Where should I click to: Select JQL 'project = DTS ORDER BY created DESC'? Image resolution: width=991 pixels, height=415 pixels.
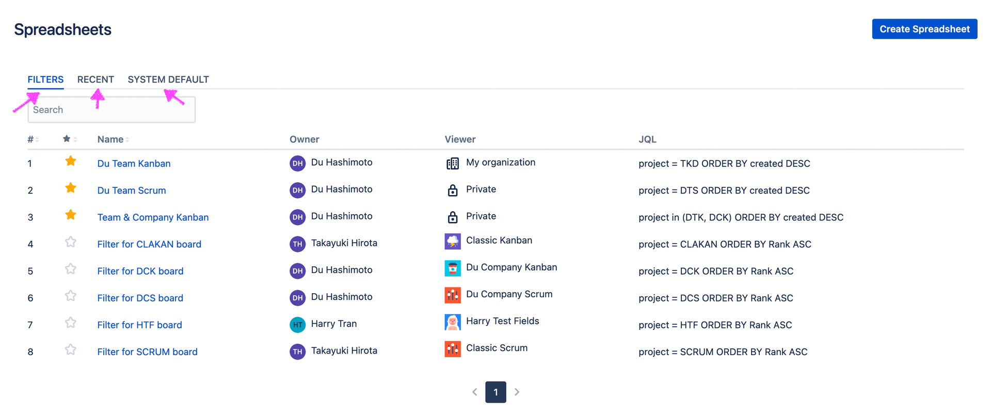[x=724, y=190]
